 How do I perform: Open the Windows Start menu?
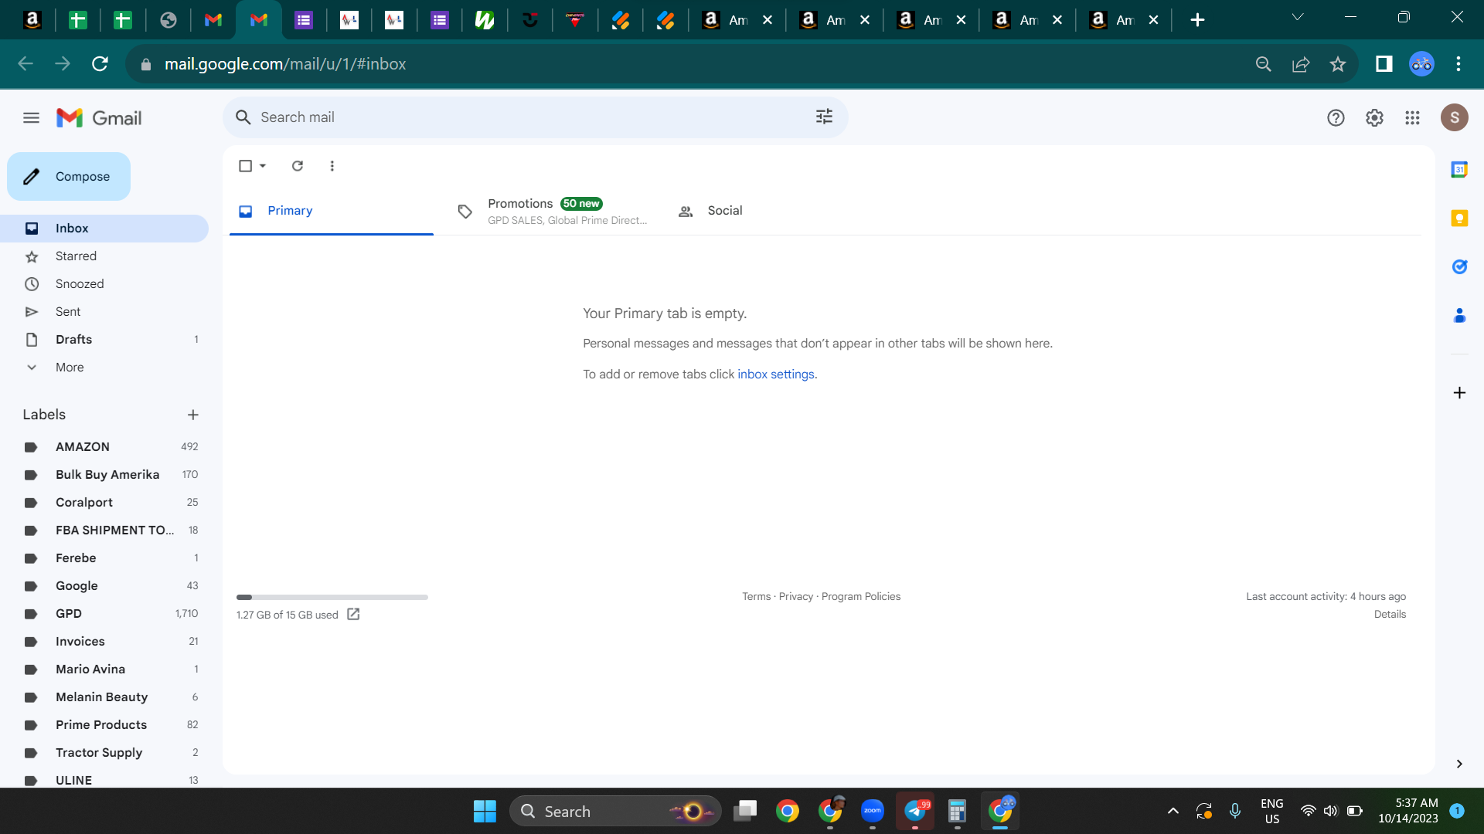tap(485, 812)
